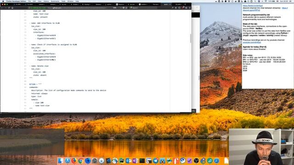Click the 'returned: always' line
The width and height of the screenshot is (294, 165).
(40, 93)
